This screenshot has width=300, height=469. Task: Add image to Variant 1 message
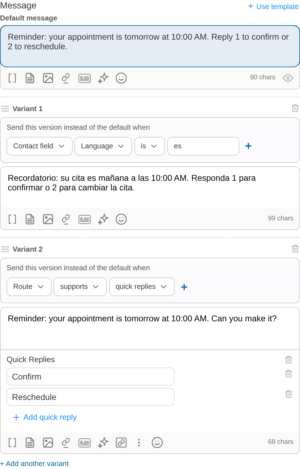48,219
